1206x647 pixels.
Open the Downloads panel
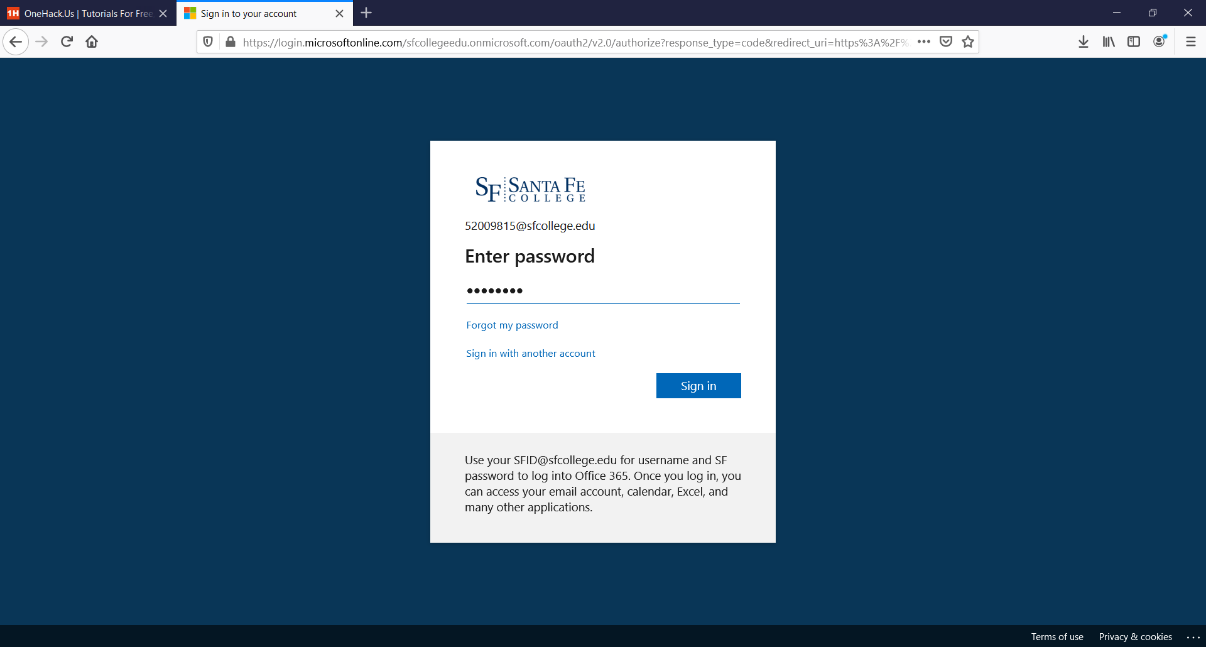(x=1084, y=42)
